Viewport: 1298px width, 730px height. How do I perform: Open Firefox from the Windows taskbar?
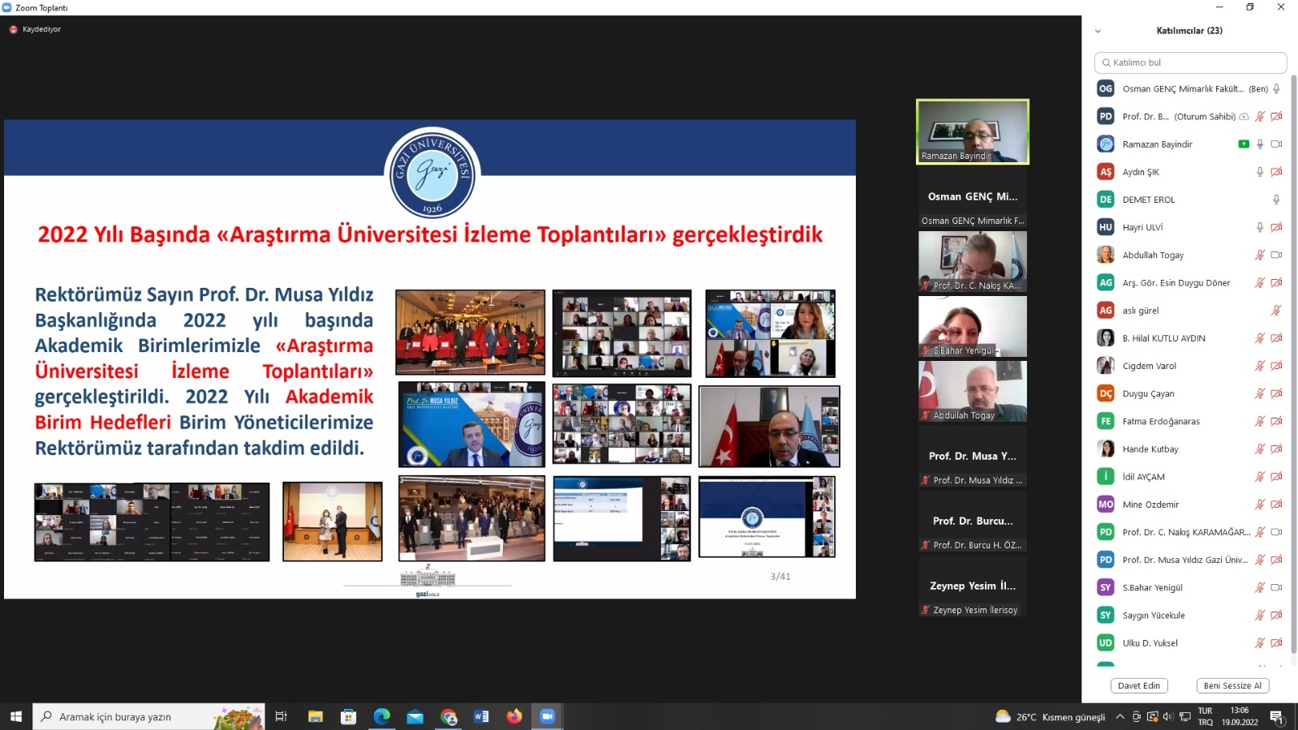514,716
